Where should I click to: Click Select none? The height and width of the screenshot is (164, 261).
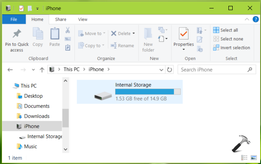pyautogui.click(x=228, y=39)
